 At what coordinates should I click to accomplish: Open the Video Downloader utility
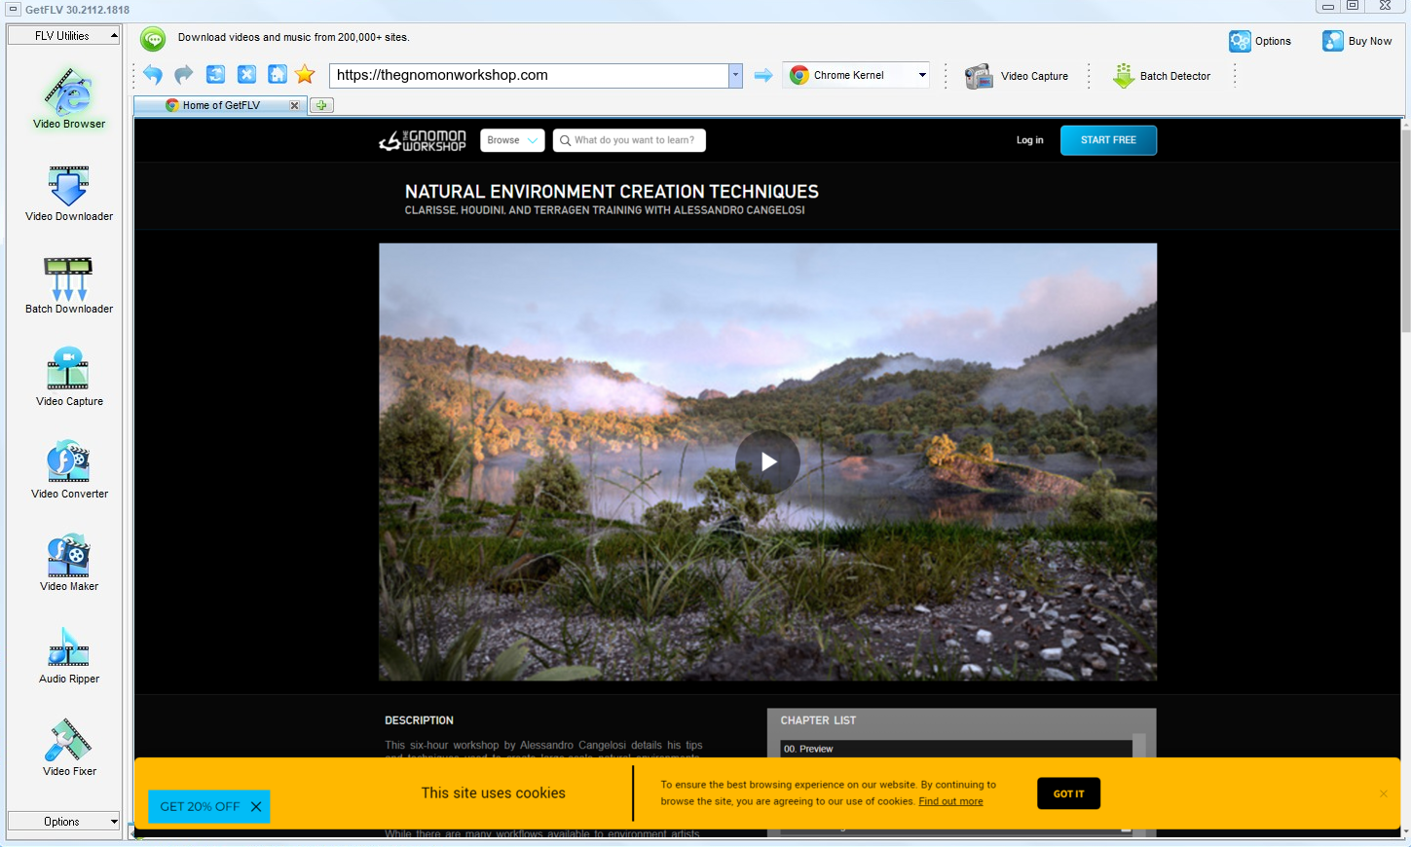coord(69,193)
